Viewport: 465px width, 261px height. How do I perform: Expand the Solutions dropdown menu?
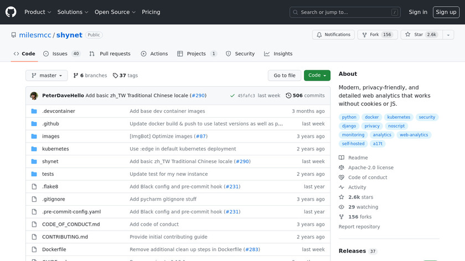coord(73,12)
